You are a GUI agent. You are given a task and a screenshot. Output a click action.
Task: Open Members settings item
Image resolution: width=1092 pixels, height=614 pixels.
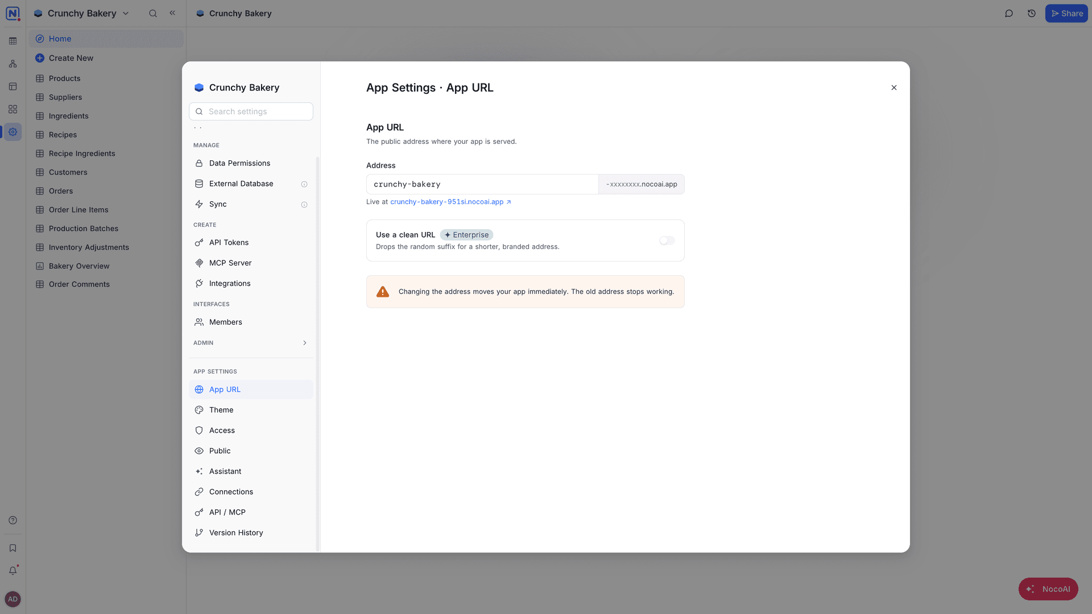pos(251,322)
